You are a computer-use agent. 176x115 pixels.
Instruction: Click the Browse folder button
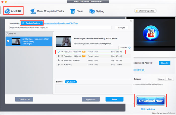pyautogui.click(x=161, y=79)
